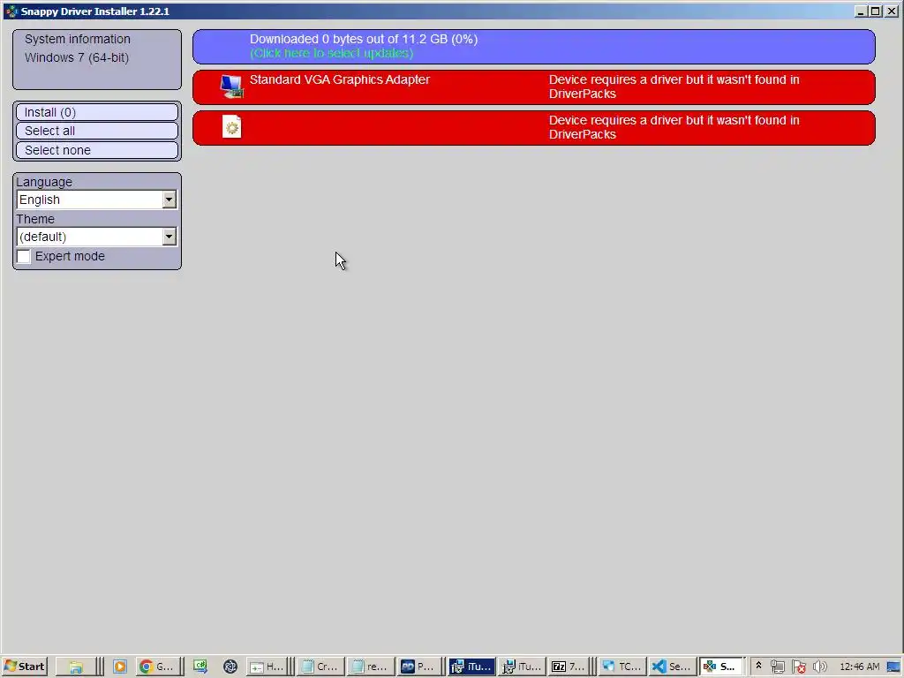Screen dimensions: 904x678
Task: Switch to the 're...' notepad taskbar window
Action: tap(370, 667)
